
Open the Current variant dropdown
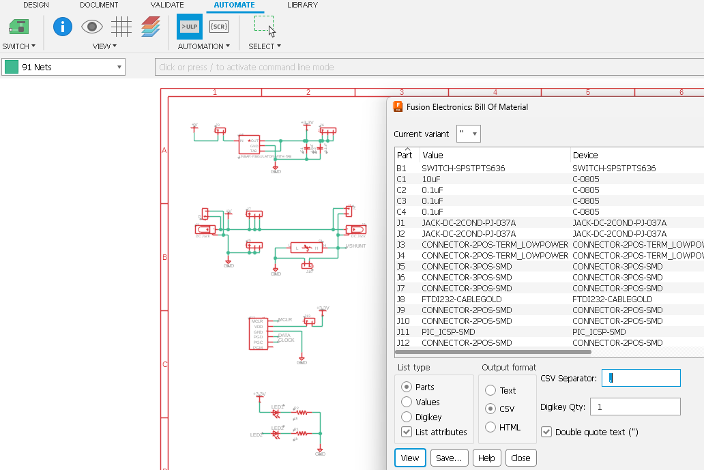point(468,134)
